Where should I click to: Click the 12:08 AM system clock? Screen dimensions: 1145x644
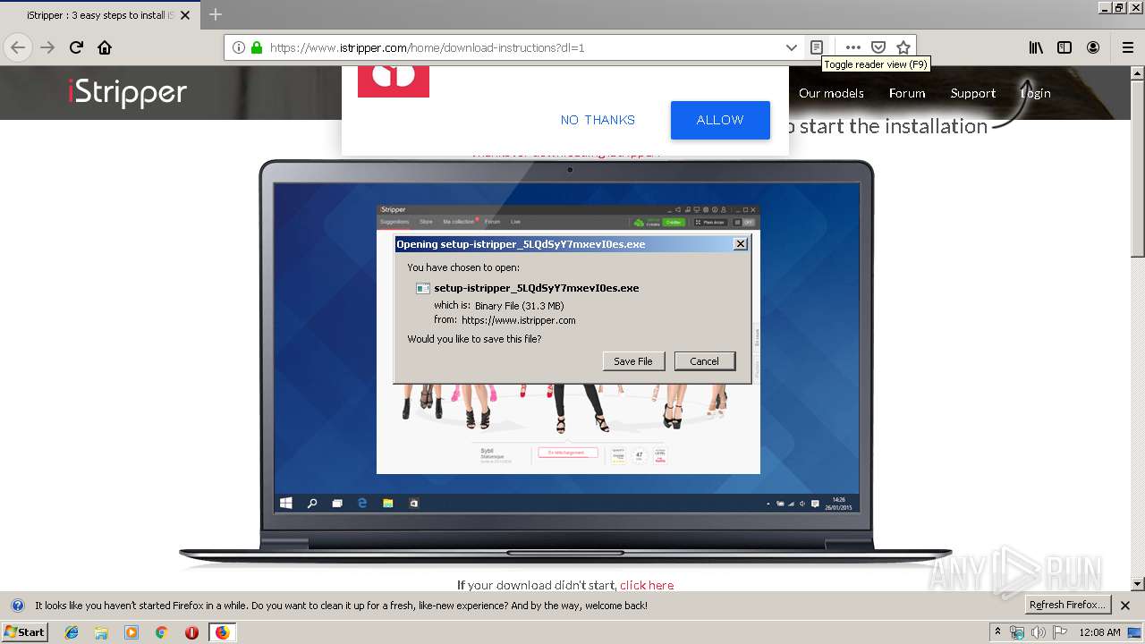(1099, 632)
